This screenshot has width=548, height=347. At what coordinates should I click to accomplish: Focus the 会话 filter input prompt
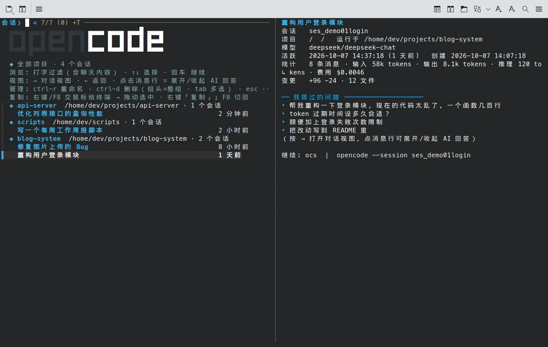point(27,22)
